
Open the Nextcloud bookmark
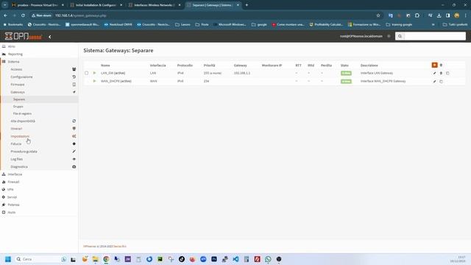point(118,24)
